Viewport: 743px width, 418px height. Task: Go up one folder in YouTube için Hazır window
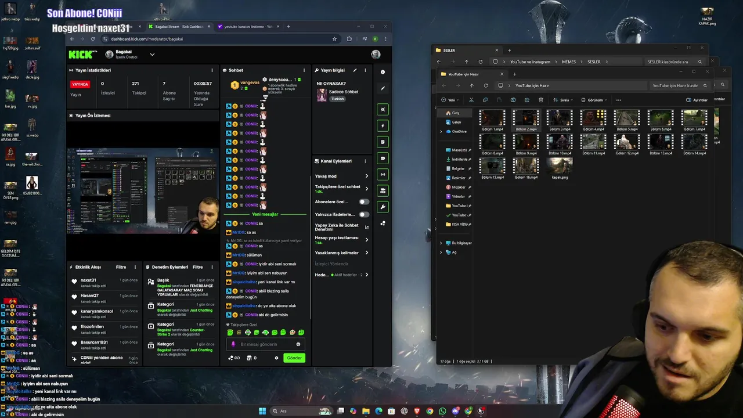[x=471, y=85]
